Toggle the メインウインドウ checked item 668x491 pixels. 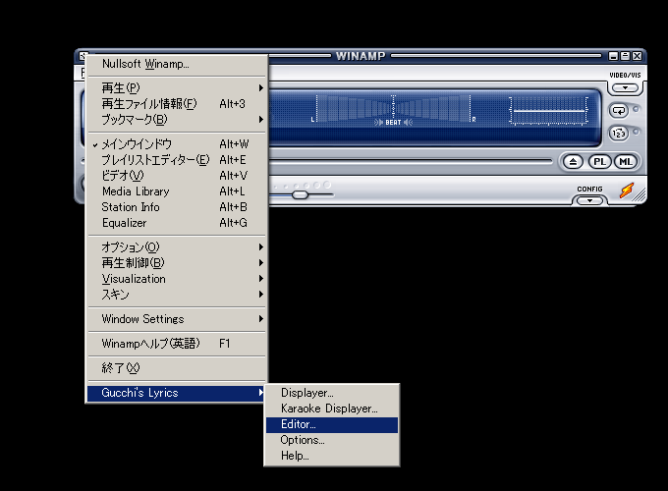click(x=177, y=144)
